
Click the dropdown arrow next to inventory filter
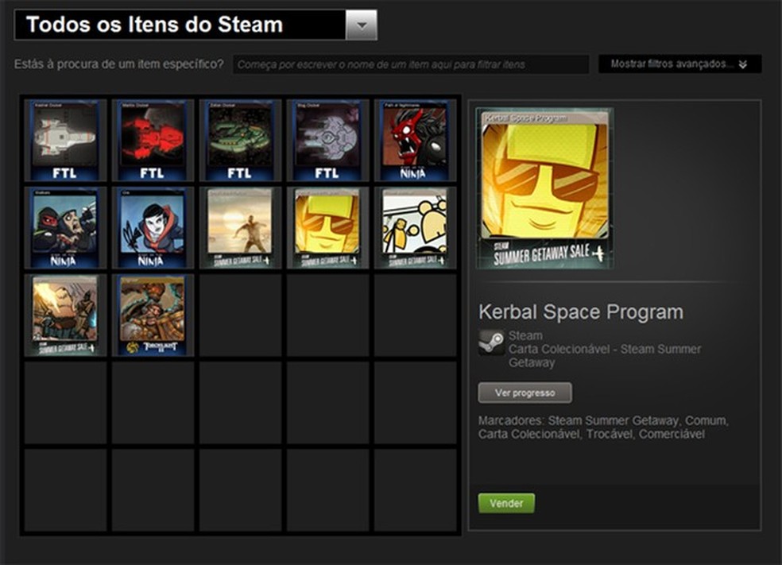coord(362,25)
